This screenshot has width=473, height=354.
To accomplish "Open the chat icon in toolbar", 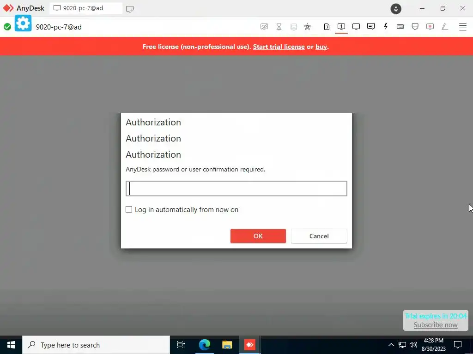I will tap(371, 26).
